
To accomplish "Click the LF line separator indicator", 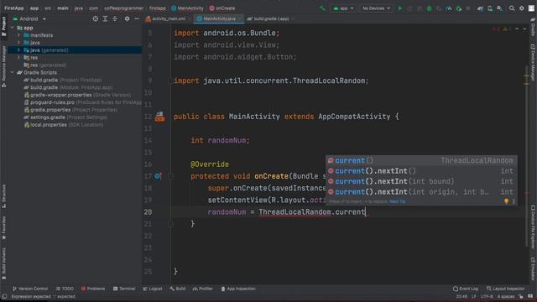I will coord(474,296).
